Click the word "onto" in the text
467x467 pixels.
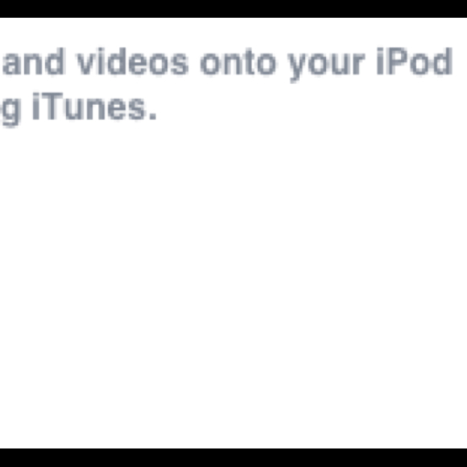[x=238, y=63]
